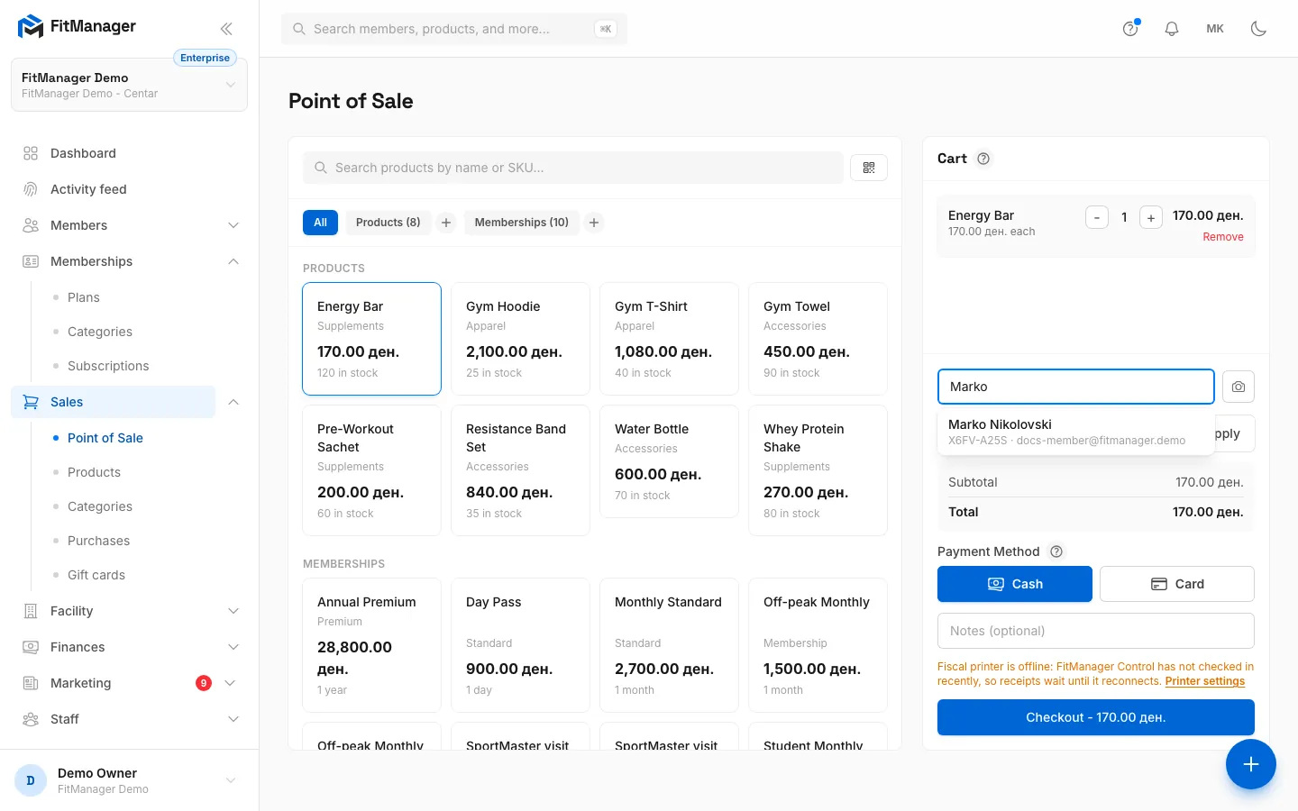This screenshot has width=1298, height=811.
Task: Switch to the Products (8) tab
Action: [x=388, y=223]
